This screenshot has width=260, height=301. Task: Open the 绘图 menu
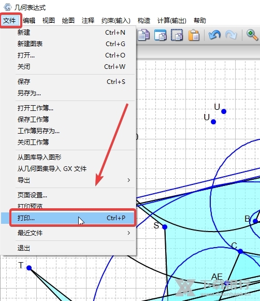click(68, 20)
